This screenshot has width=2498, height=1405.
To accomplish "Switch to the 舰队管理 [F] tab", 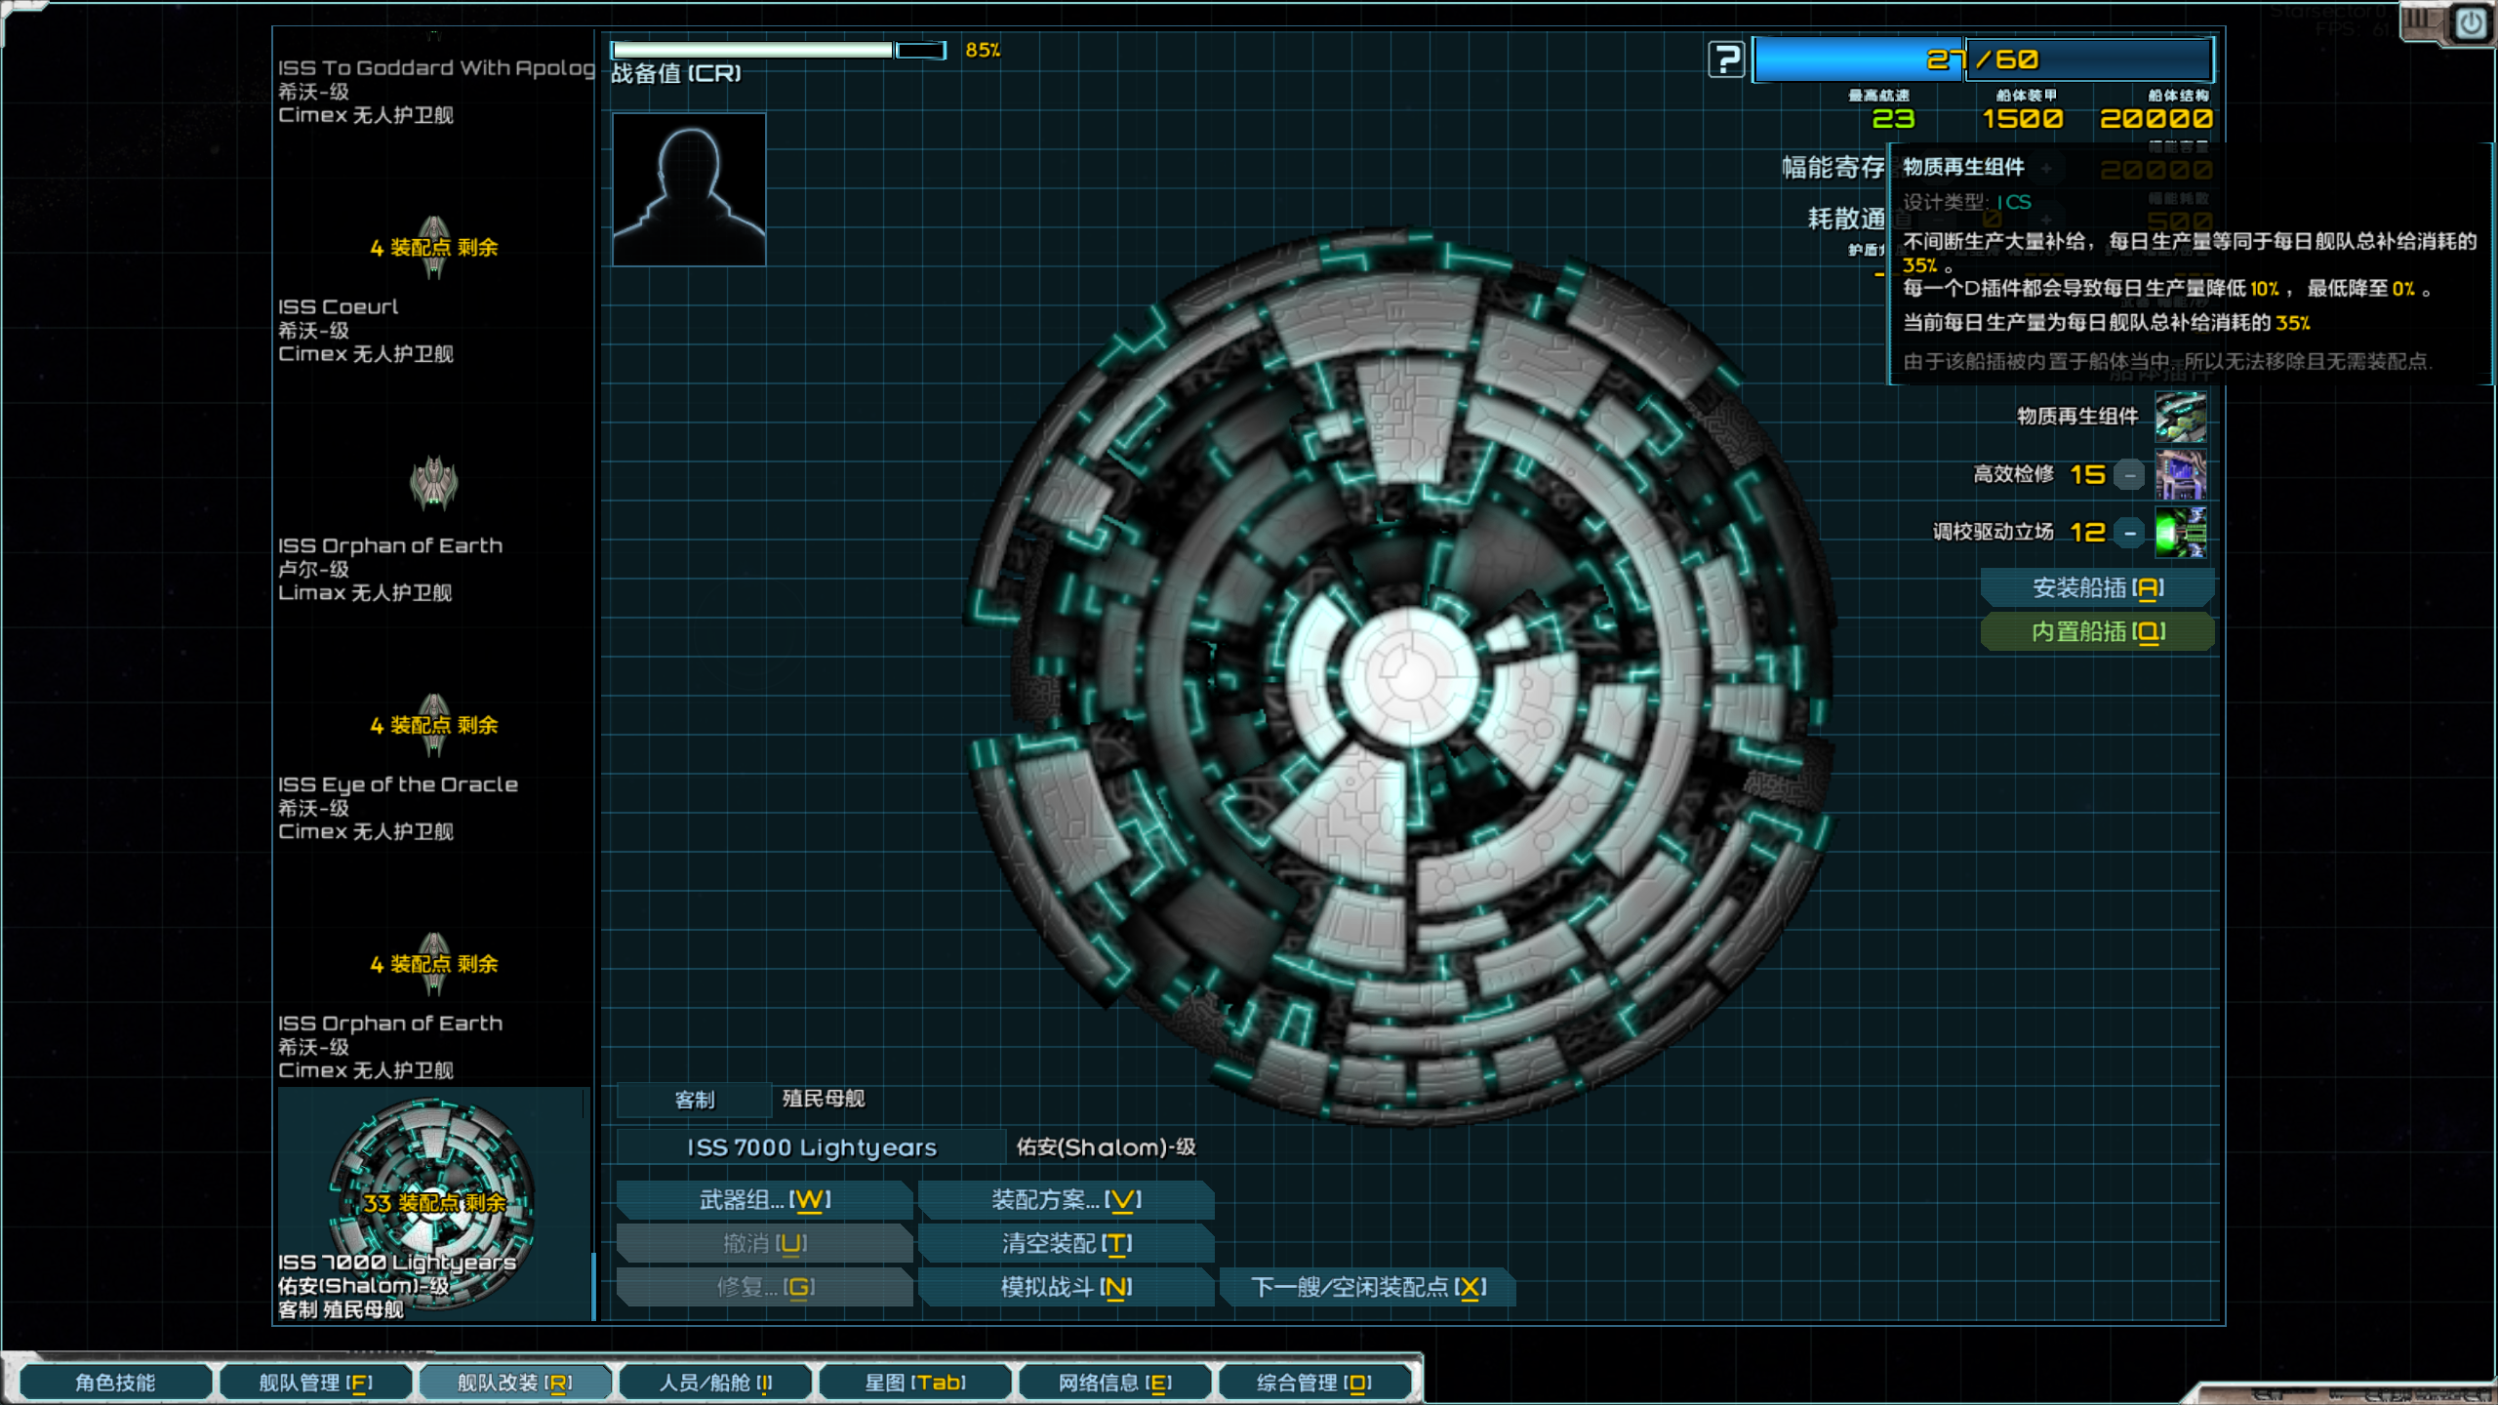I will pos(315,1382).
